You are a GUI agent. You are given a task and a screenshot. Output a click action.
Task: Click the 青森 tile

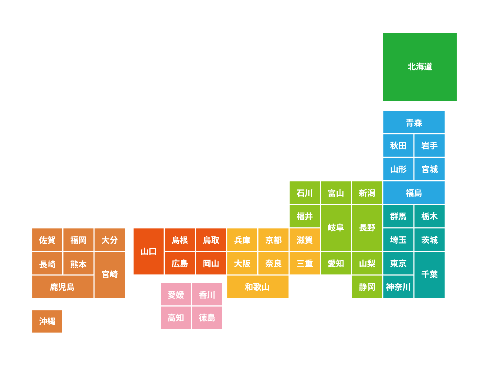coord(414,122)
